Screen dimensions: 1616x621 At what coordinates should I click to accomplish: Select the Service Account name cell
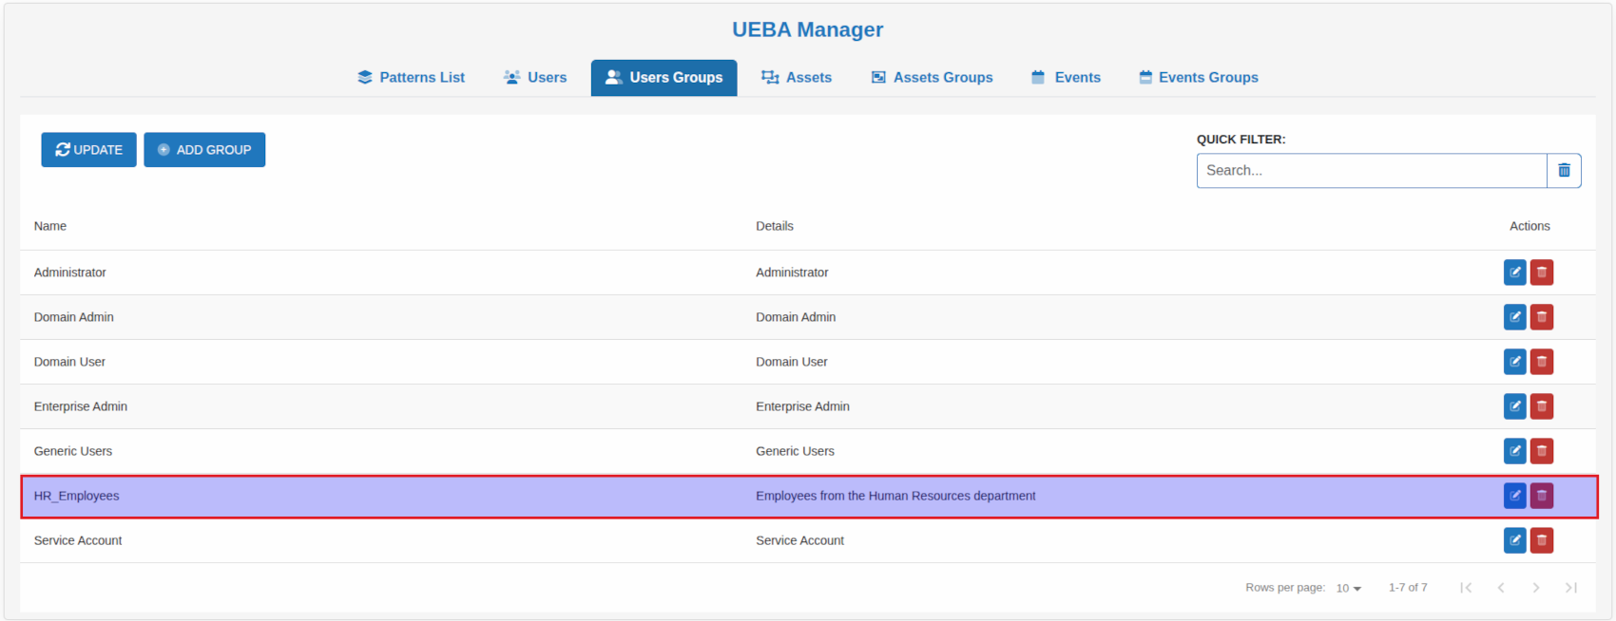click(x=78, y=540)
